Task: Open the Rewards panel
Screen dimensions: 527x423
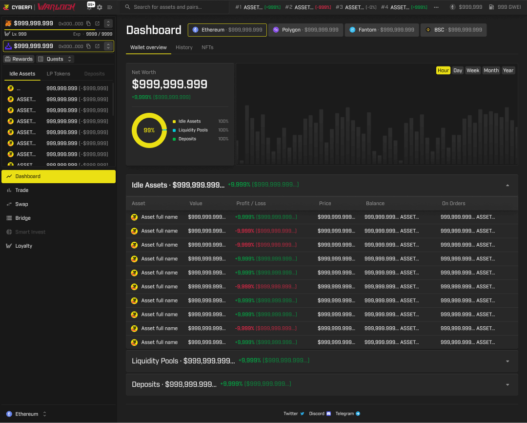Action: [18, 58]
